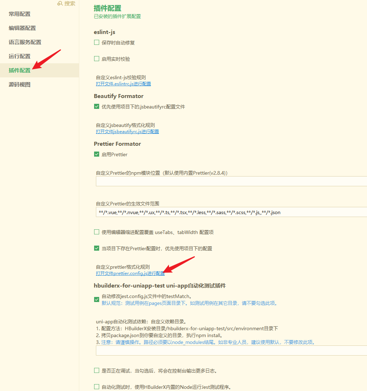Toggle 启用实时校验 checkbox
The width and height of the screenshot is (367, 391).
tap(97, 59)
